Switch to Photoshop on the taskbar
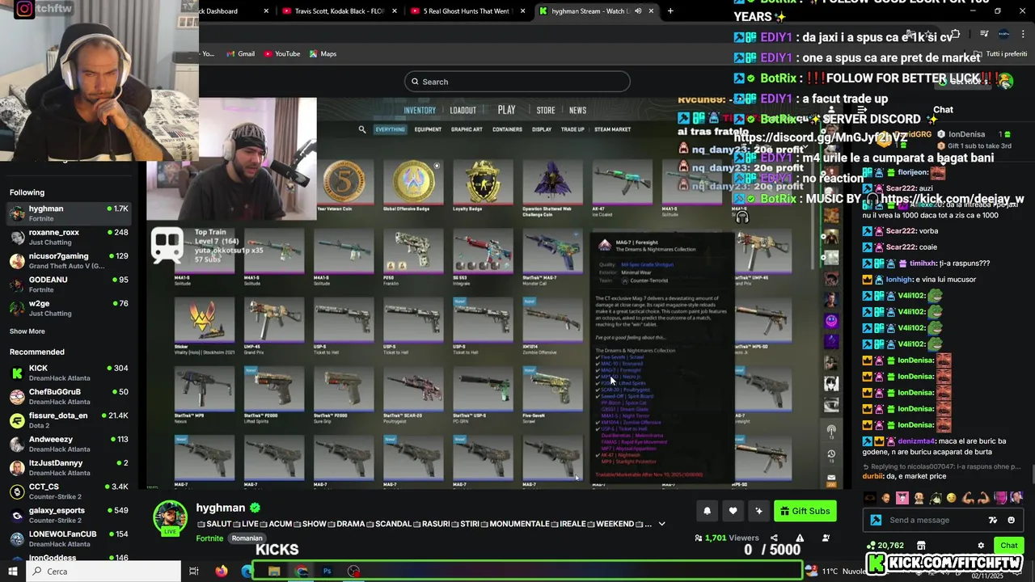This screenshot has height=582, width=1035. 327,571
